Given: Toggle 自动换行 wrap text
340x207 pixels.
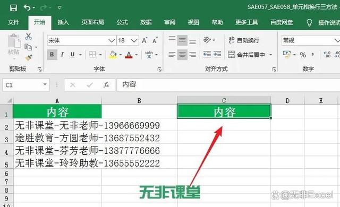Looking at the screenshot, I should point(244,40).
